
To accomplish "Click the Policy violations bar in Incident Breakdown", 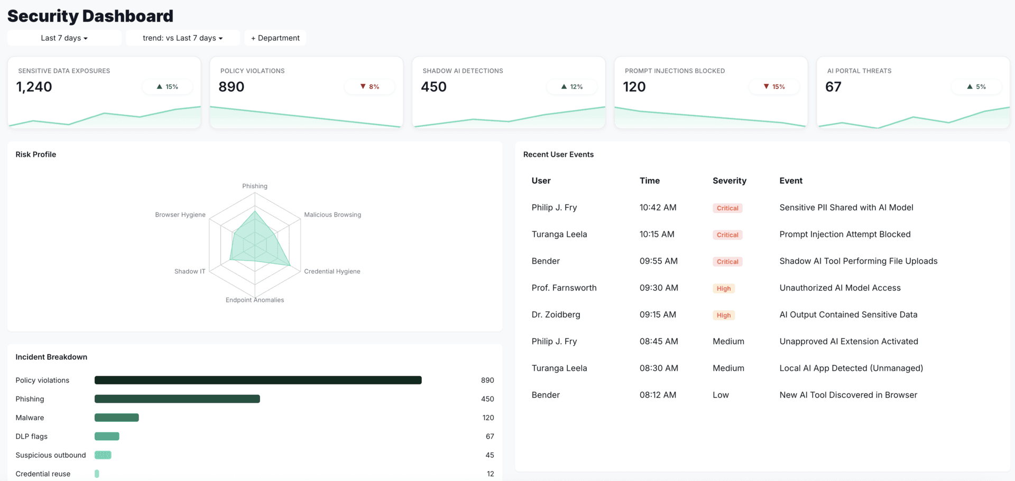I will (258, 380).
